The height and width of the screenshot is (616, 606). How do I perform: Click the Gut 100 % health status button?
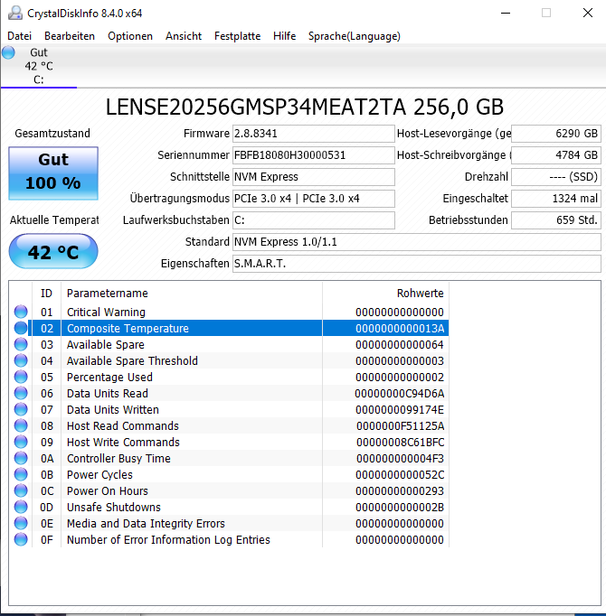click(53, 173)
